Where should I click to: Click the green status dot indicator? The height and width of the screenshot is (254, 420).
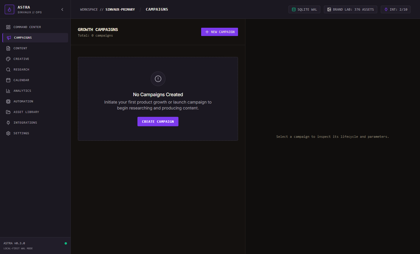(x=66, y=243)
